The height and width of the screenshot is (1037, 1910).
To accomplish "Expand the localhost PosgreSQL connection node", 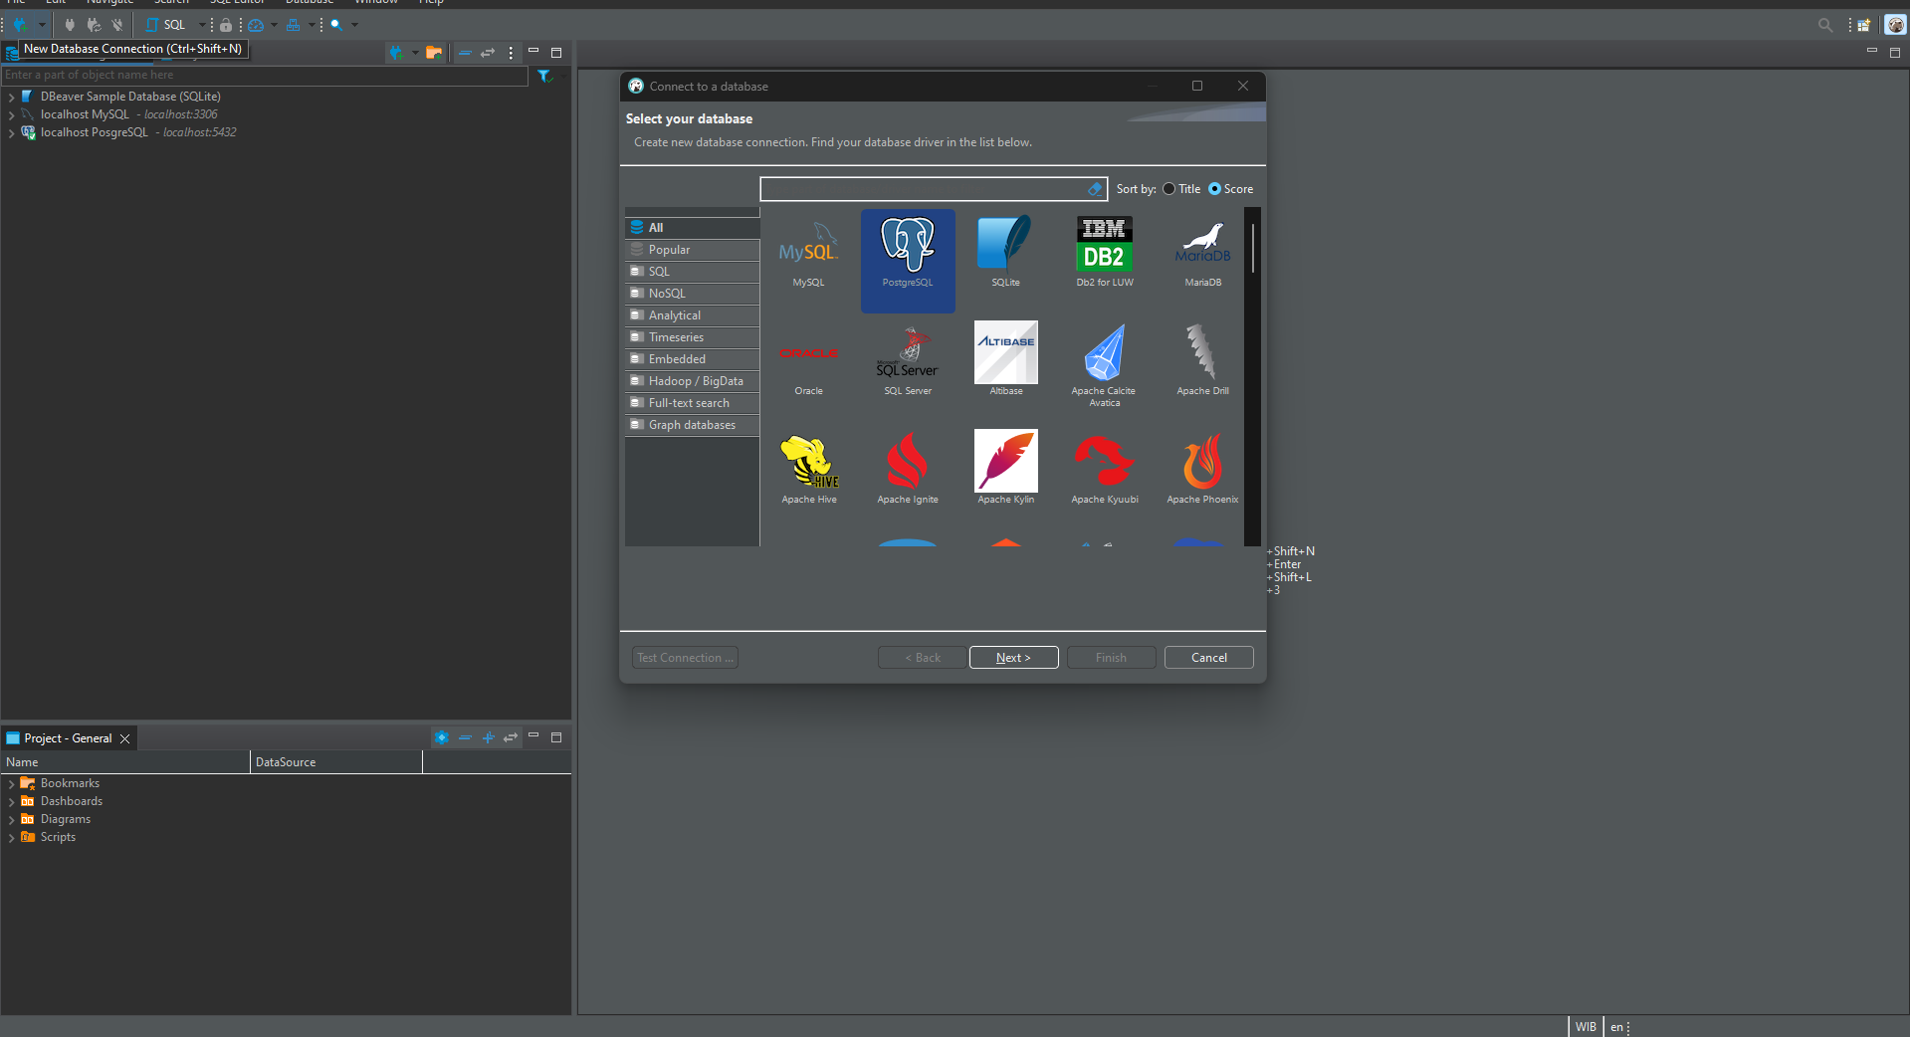I will (11, 133).
